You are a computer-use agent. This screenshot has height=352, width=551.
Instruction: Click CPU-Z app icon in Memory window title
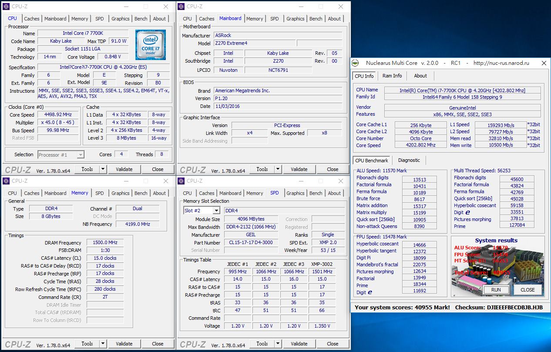tap(6, 181)
